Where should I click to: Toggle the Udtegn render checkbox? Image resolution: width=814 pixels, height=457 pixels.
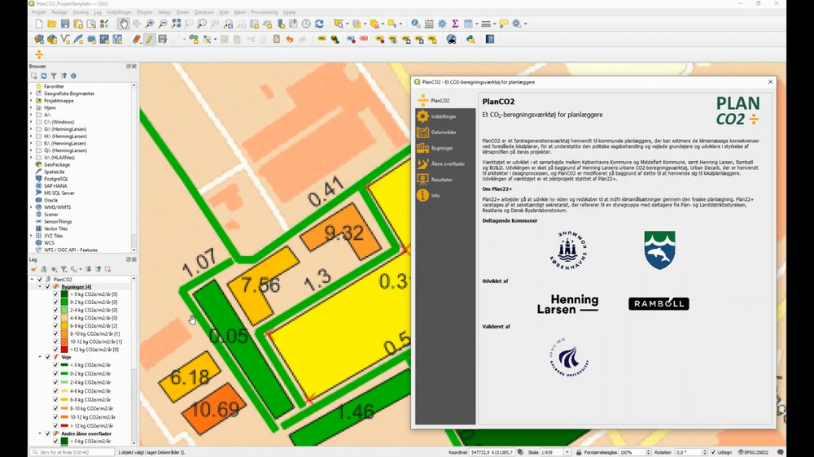[713, 452]
